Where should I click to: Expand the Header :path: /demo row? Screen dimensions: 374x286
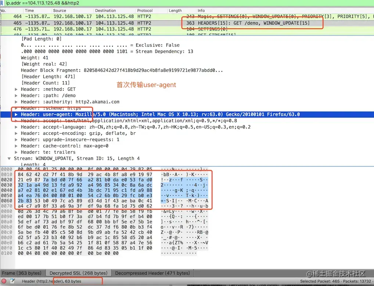pos(16,95)
